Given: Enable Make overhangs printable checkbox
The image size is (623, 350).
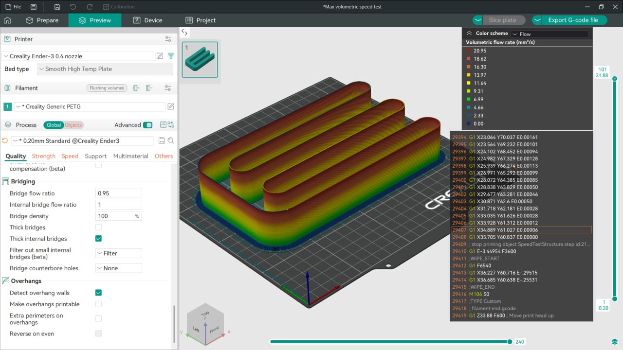Looking at the screenshot, I should [99, 304].
